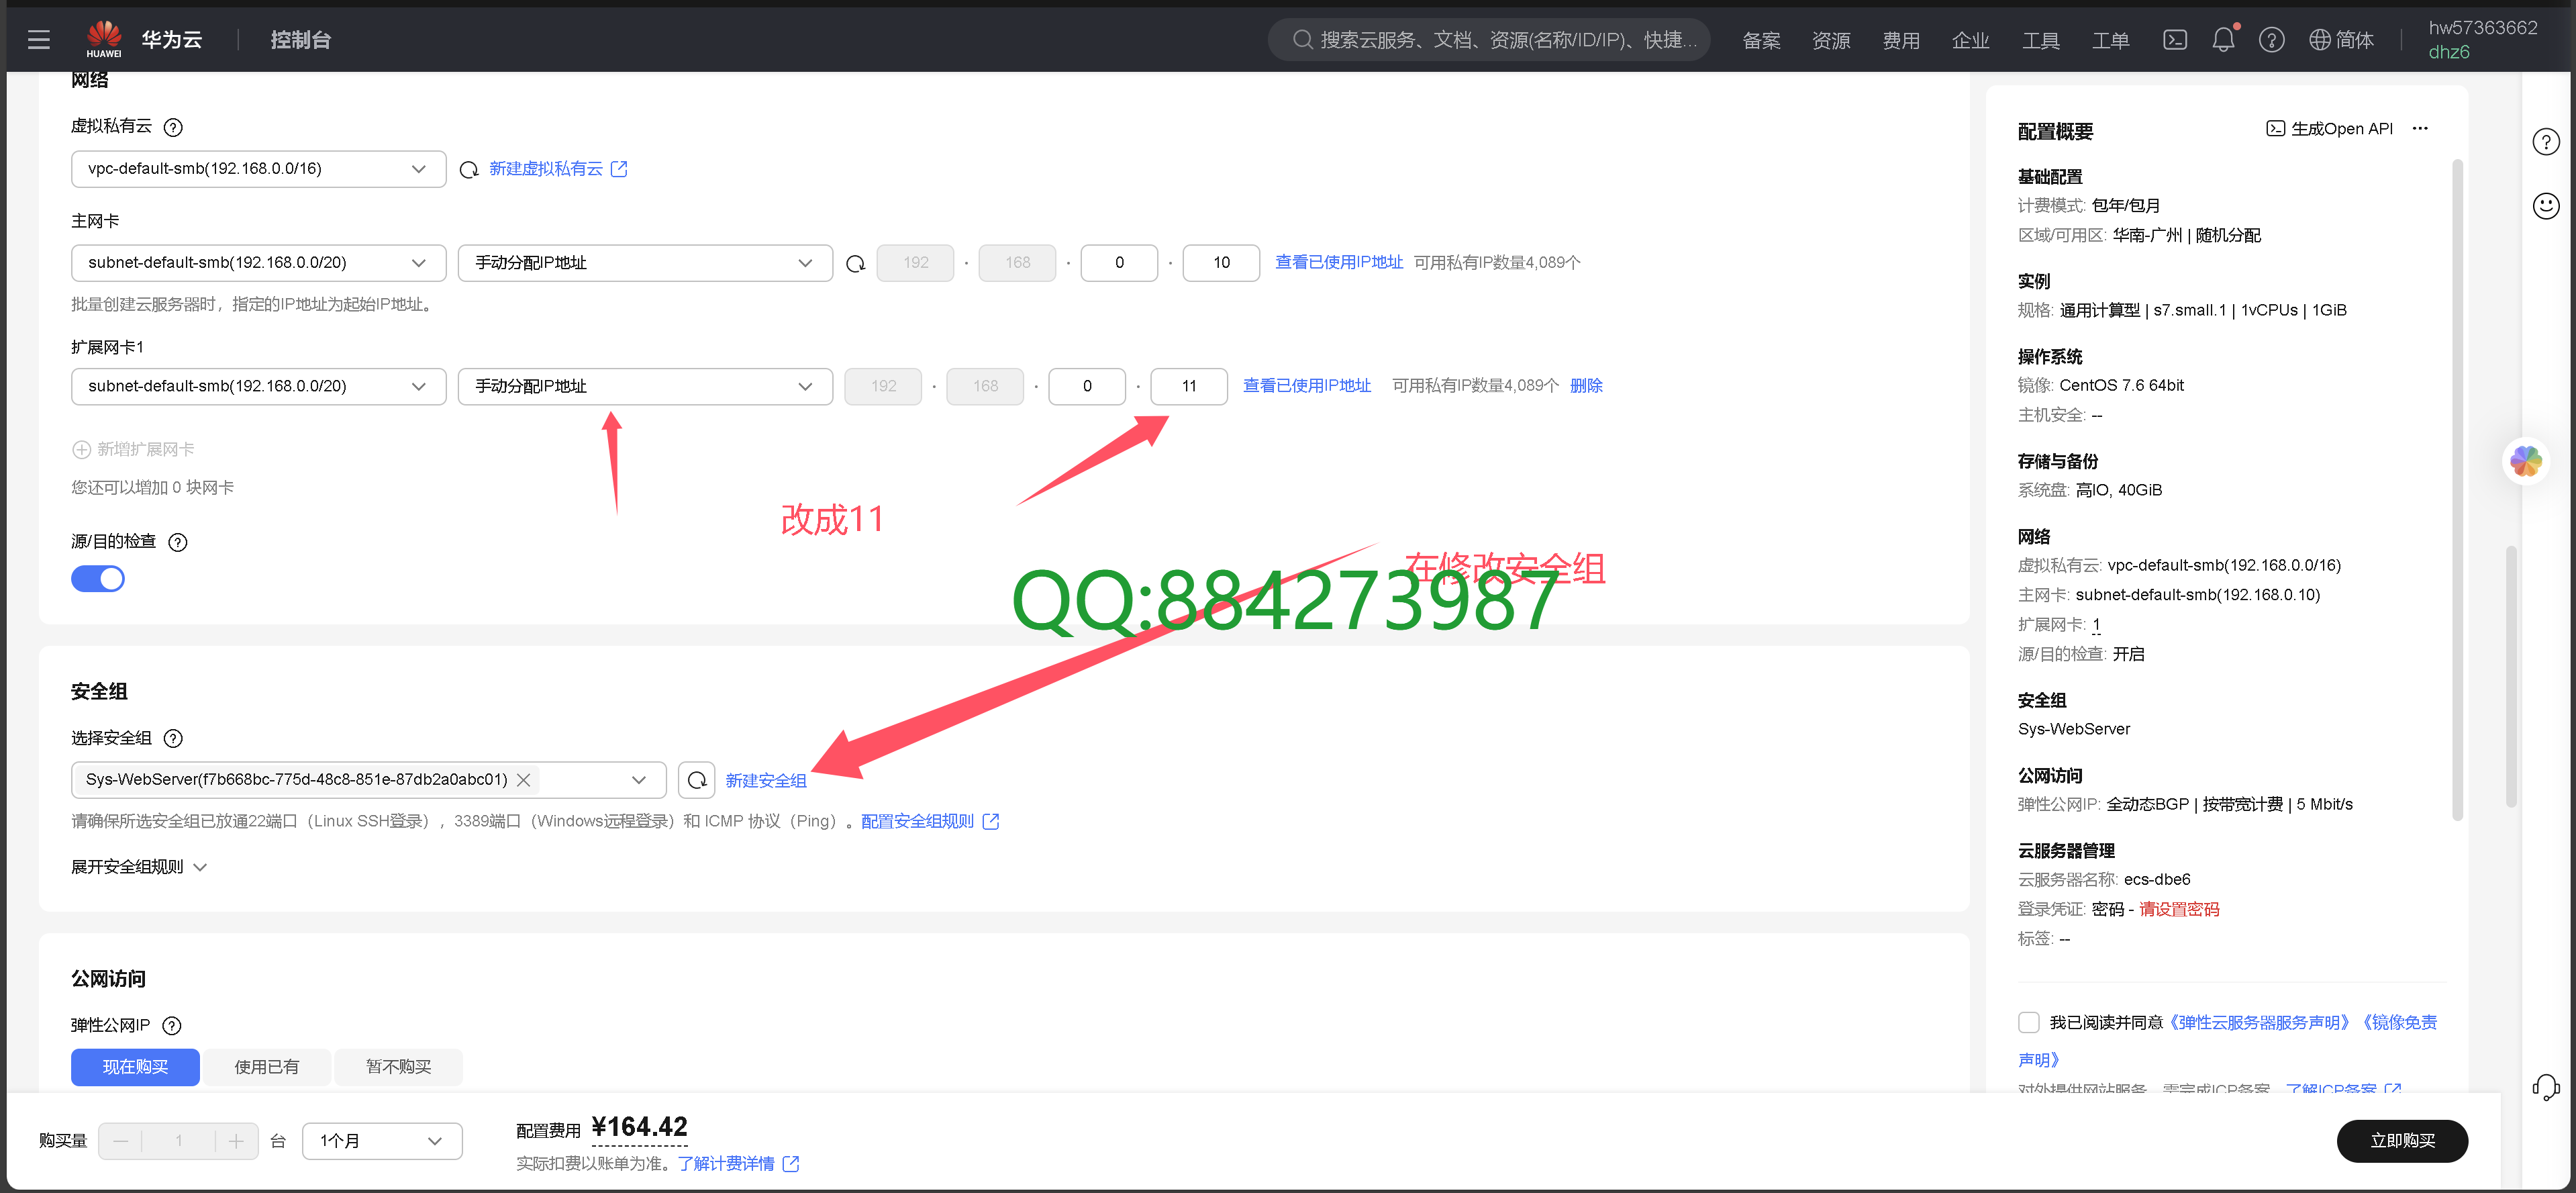Click help icon next to 虚拟私有云
This screenshot has width=2576, height=1193.
pyautogui.click(x=173, y=127)
